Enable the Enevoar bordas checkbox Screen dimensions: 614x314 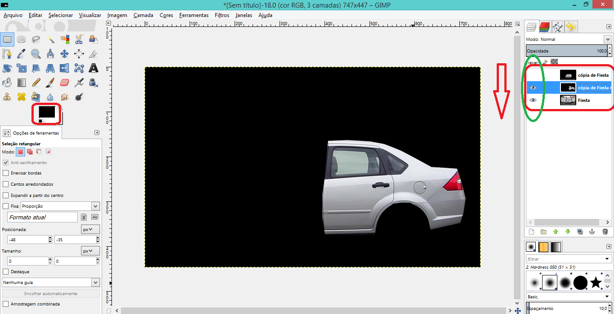pyautogui.click(x=6, y=173)
